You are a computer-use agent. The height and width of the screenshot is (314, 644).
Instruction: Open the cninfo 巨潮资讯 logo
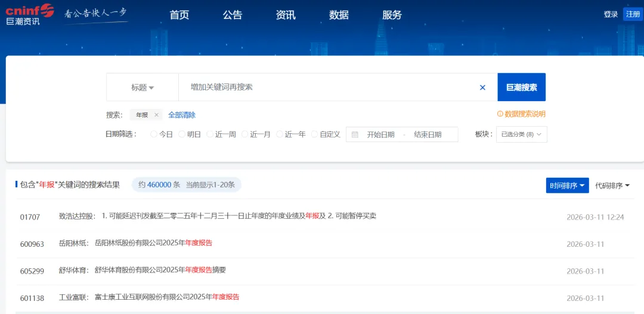30,14
